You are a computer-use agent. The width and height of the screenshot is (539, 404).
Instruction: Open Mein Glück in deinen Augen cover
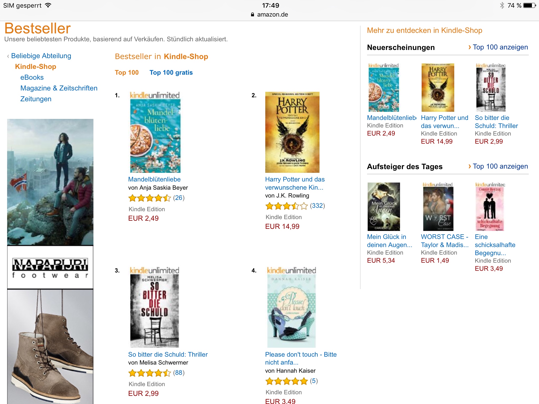[x=384, y=207]
